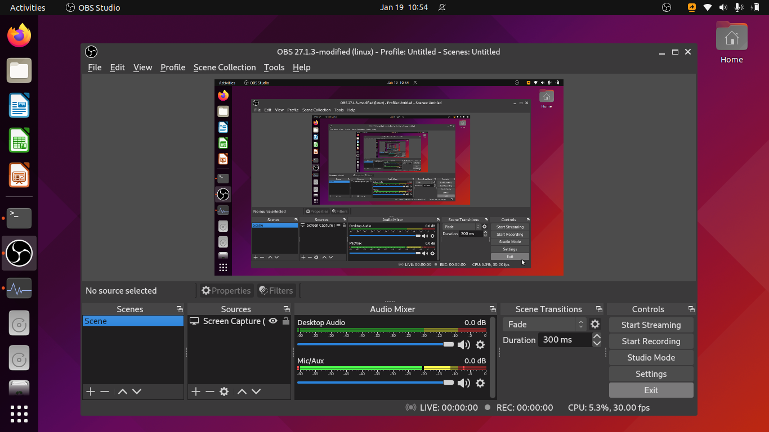Add a new scene with the plus icon
The width and height of the screenshot is (769, 432).
point(91,391)
